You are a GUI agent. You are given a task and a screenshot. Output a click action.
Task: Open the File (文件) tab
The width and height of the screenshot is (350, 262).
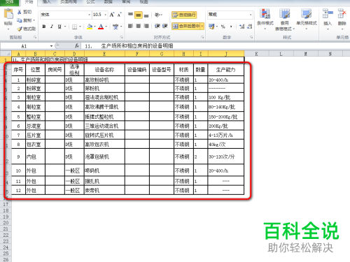9,2
